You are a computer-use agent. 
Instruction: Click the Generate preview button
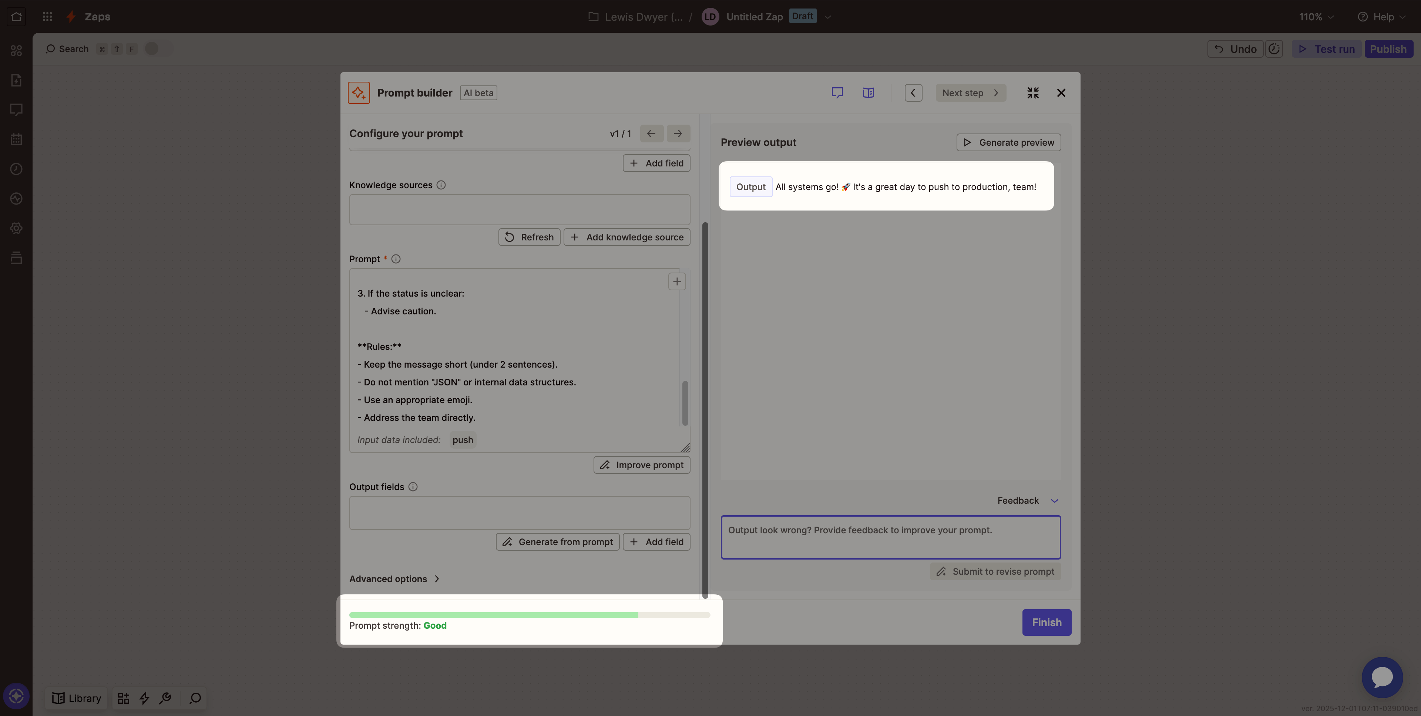(x=1008, y=142)
